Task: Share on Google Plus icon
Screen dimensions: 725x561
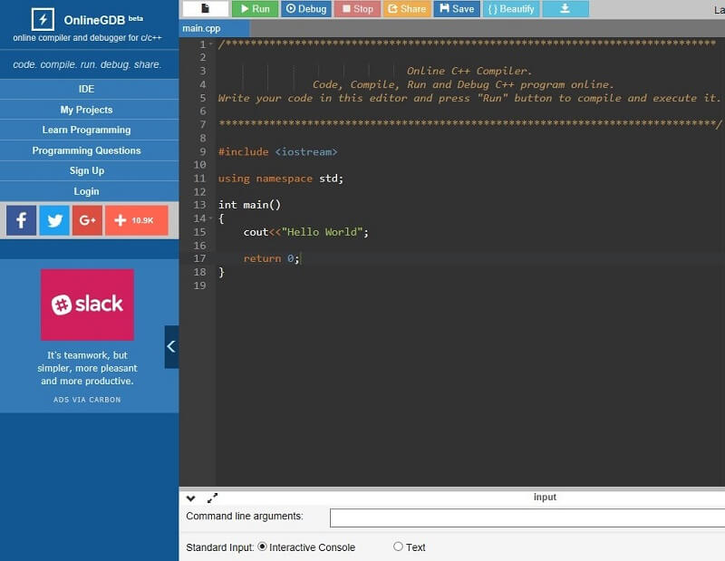Action: pyautogui.click(x=87, y=220)
